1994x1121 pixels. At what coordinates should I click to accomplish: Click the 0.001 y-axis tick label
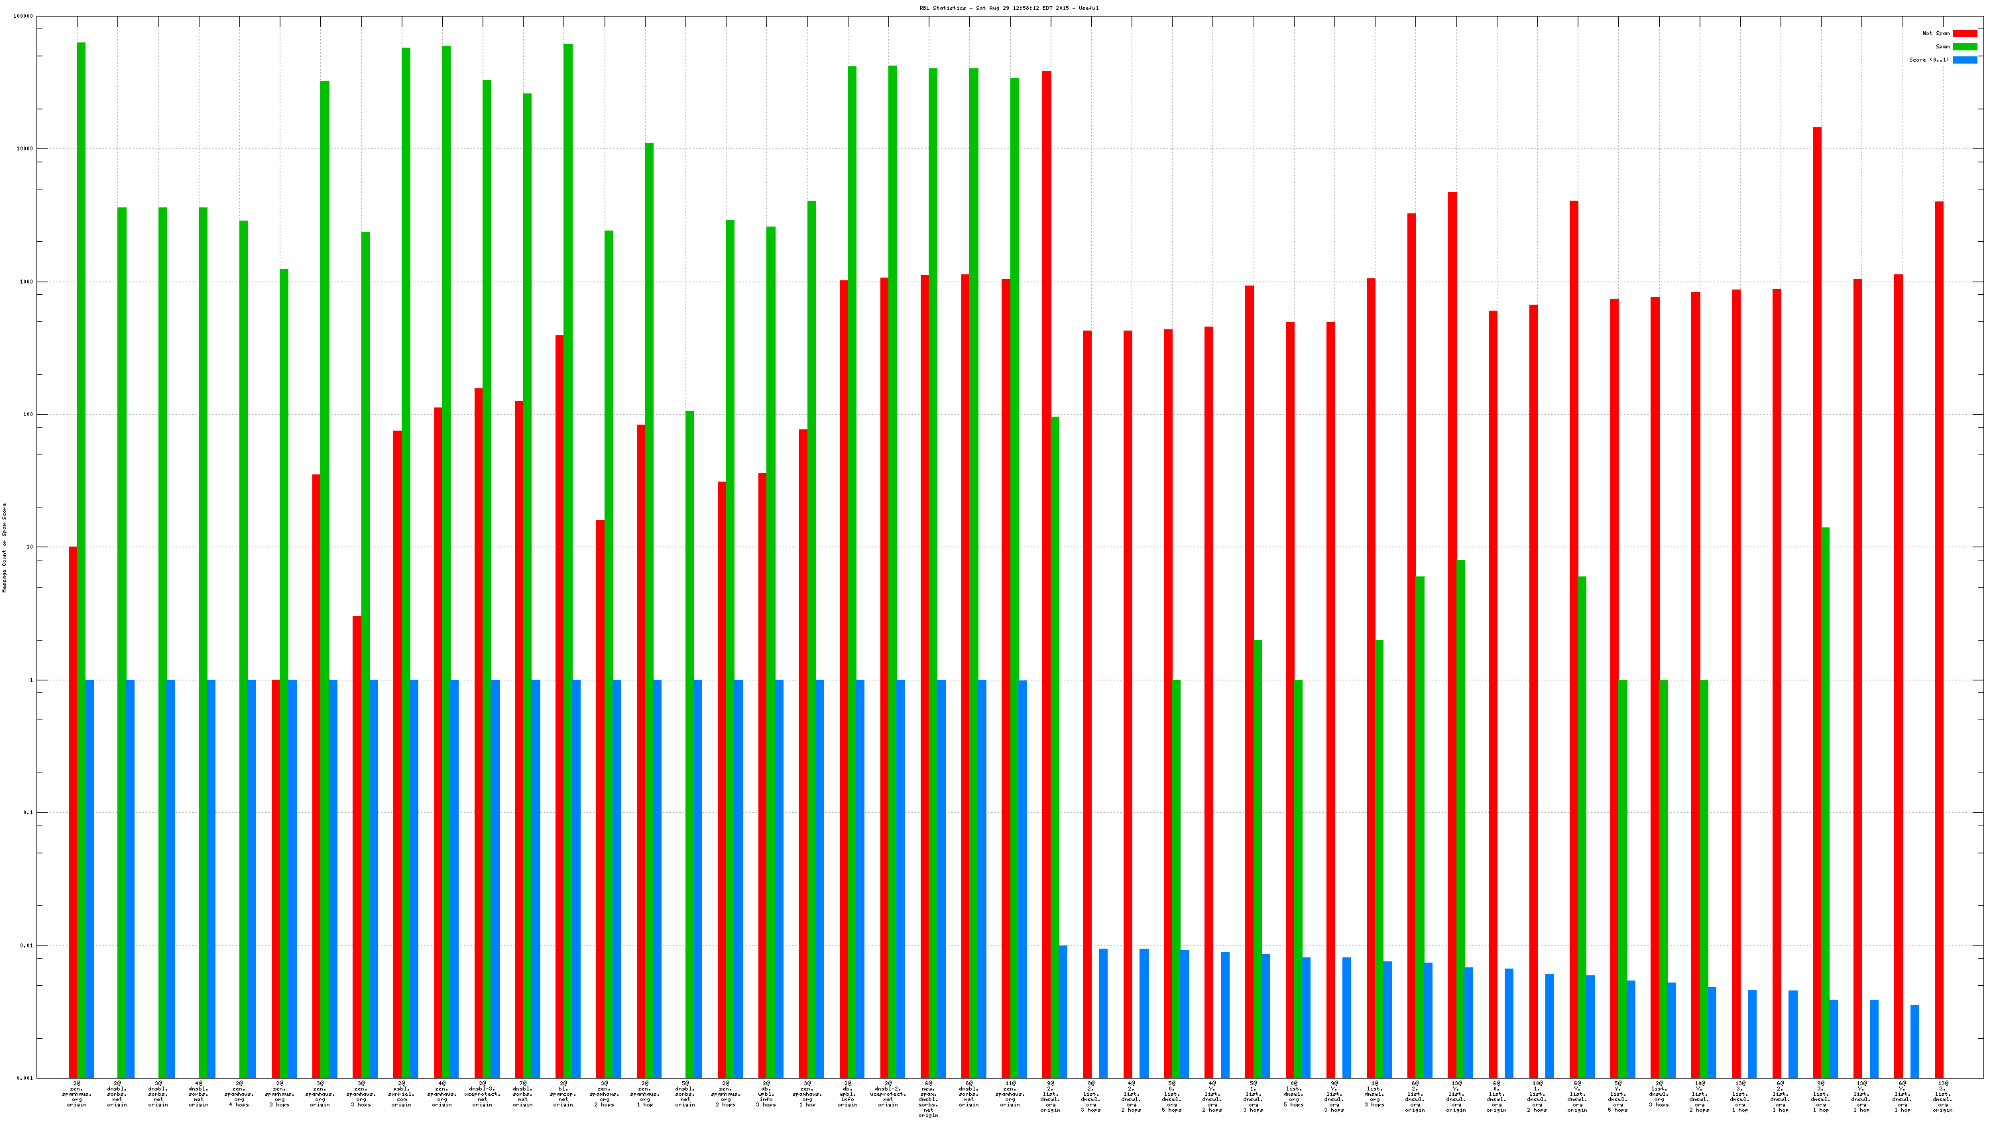[25, 1078]
